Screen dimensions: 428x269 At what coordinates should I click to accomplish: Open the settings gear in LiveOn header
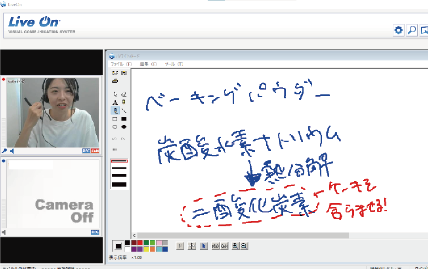coord(398,30)
